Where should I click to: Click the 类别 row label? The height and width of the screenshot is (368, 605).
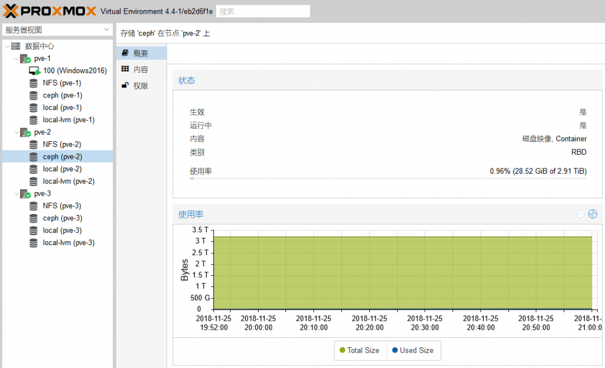coord(197,152)
